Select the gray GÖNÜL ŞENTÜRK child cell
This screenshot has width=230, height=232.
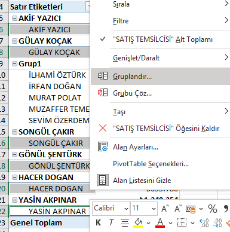[x=50, y=166]
